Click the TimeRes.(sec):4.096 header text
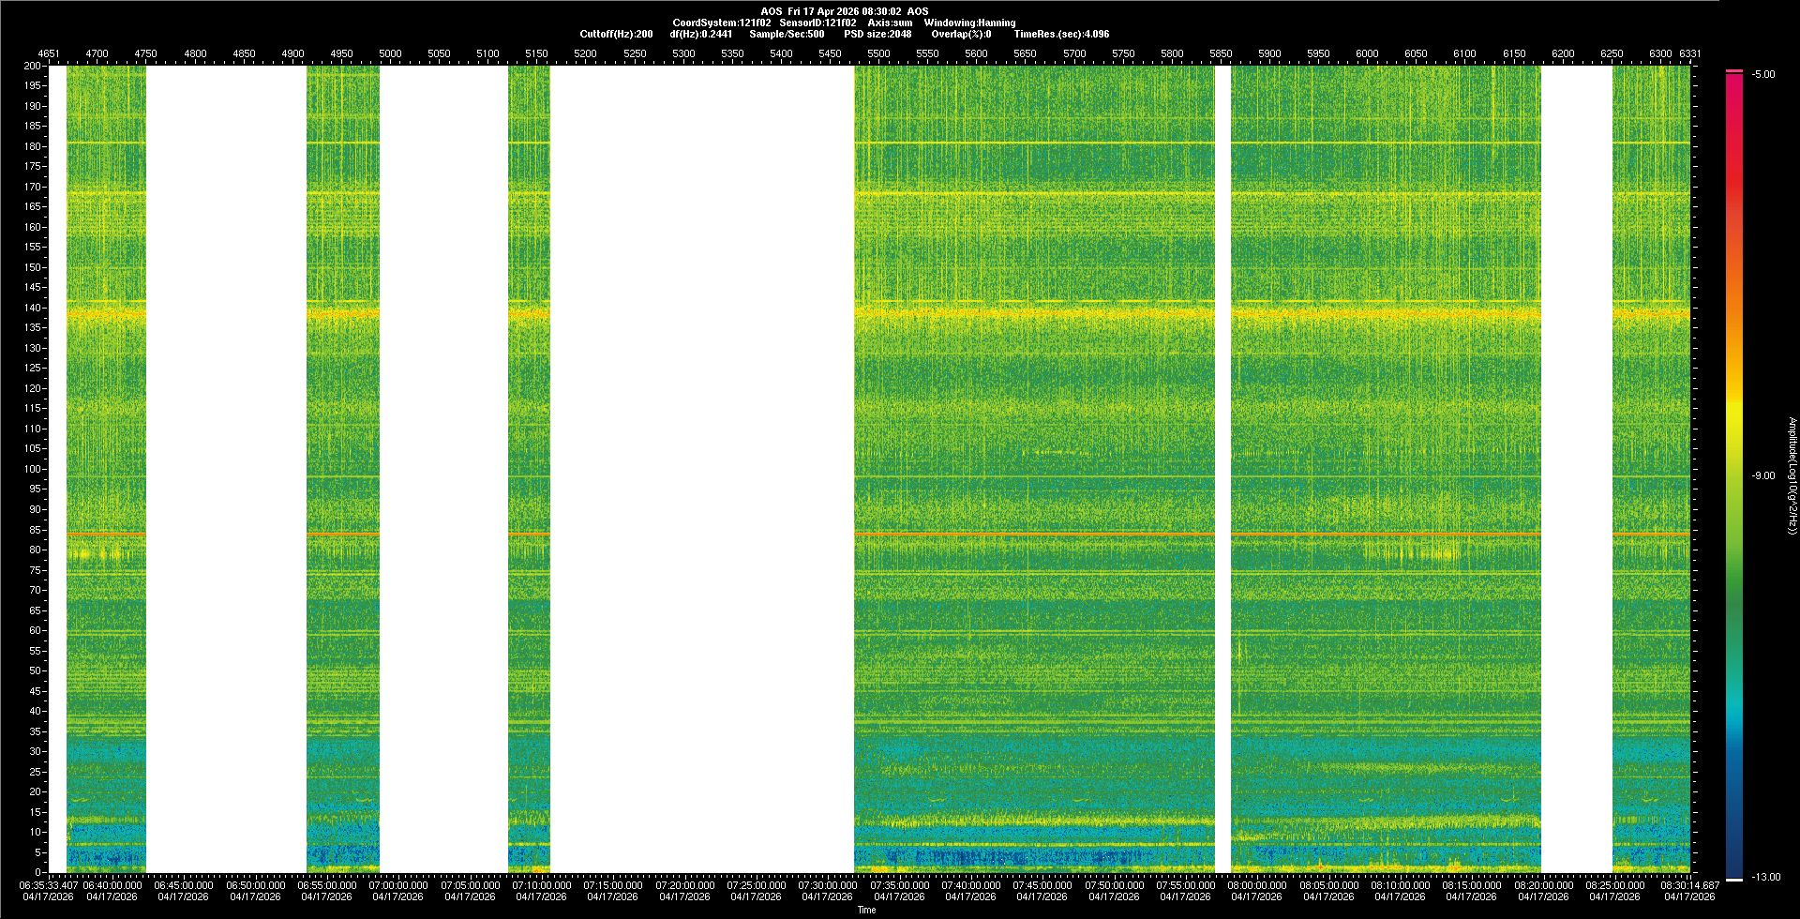The image size is (1800, 919). (1061, 34)
